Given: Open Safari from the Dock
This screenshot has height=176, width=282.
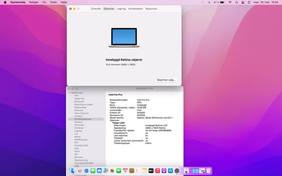Looking at the screenshot, I should [86, 170].
